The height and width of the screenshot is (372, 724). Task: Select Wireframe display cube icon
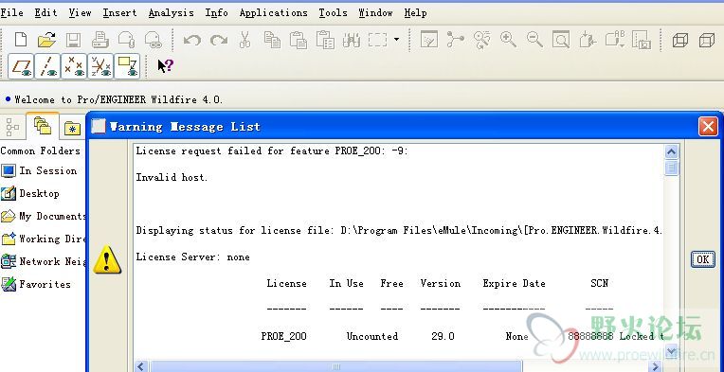[x=680, y=40]
